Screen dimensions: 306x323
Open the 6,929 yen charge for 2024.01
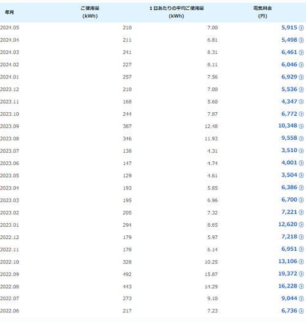tap(289, 77)
